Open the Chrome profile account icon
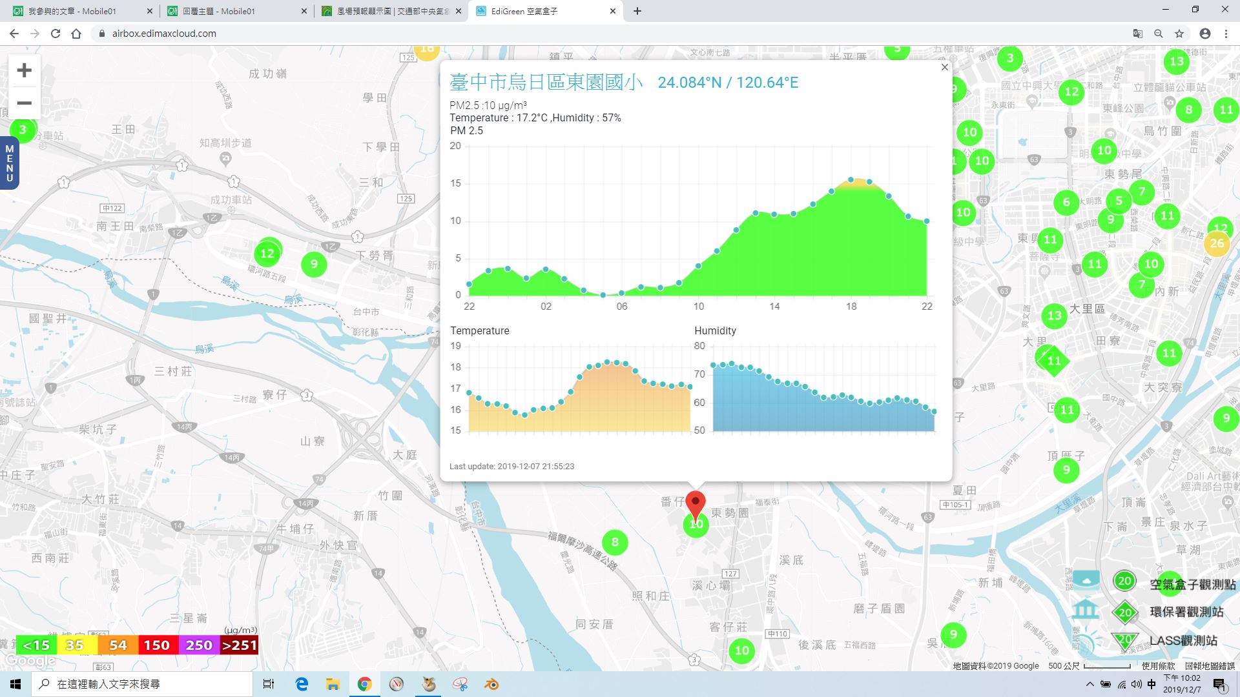The image size is (1240, 697). pyautogui.click(x=1204, y=34)
